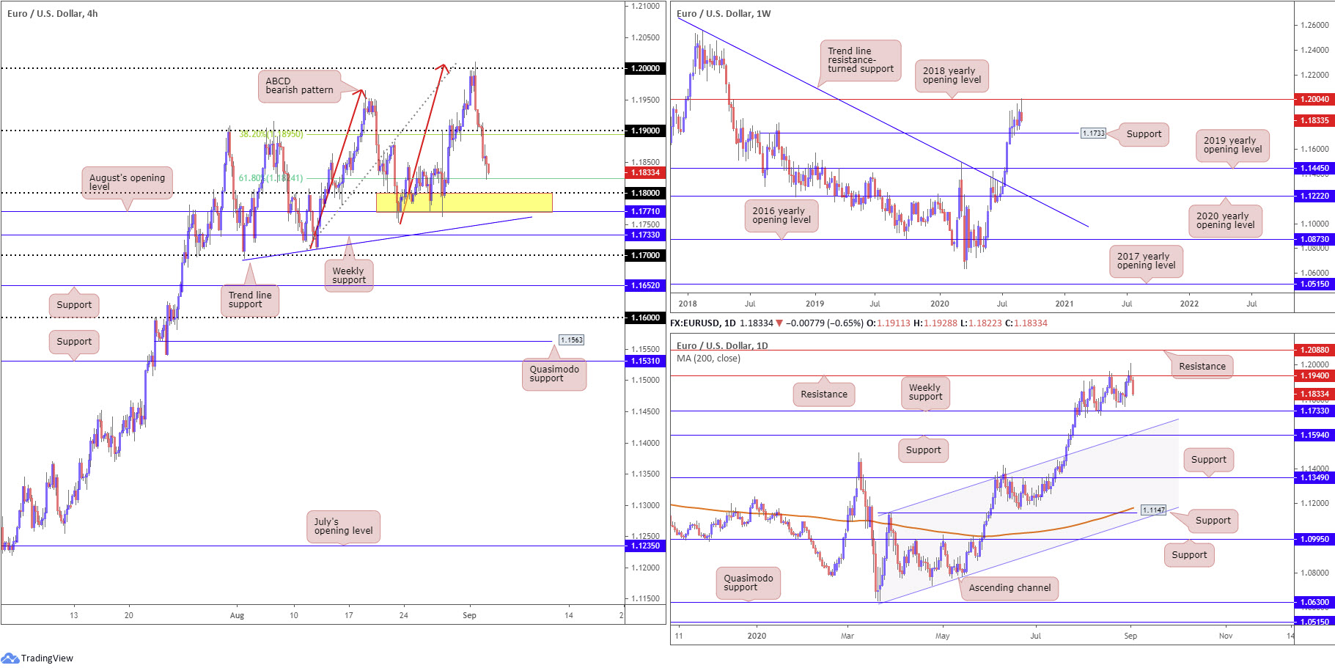This screenshot has height=668, width=1335.
Task: Click the red 1.18334 price label on 4h axis
Action: click(644, 172)
